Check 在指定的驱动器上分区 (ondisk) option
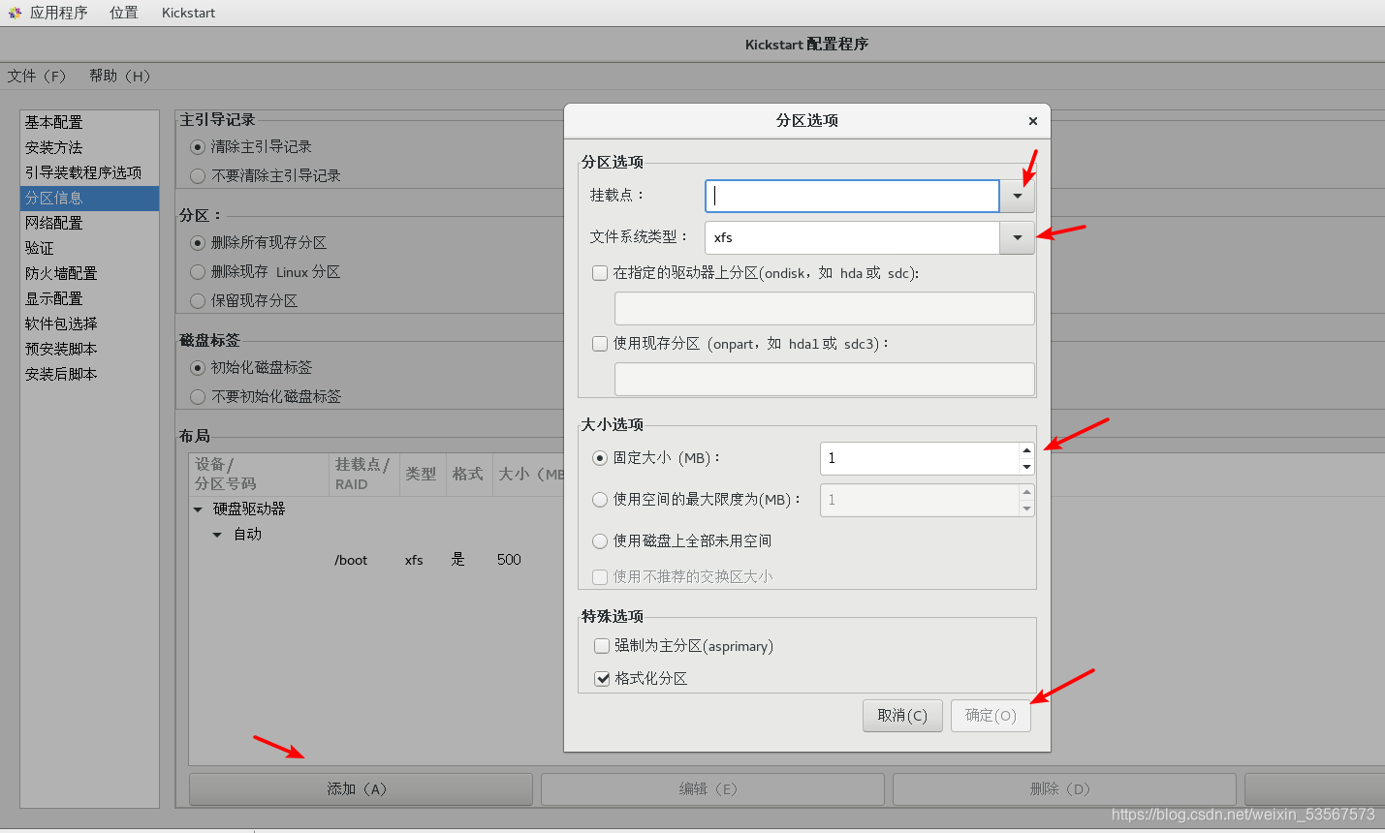The height and width of the screenshot is (833, 1385). pyautogui.click(x=600, y=273)
